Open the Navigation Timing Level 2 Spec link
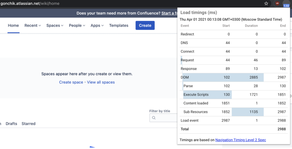 point(241,140)
